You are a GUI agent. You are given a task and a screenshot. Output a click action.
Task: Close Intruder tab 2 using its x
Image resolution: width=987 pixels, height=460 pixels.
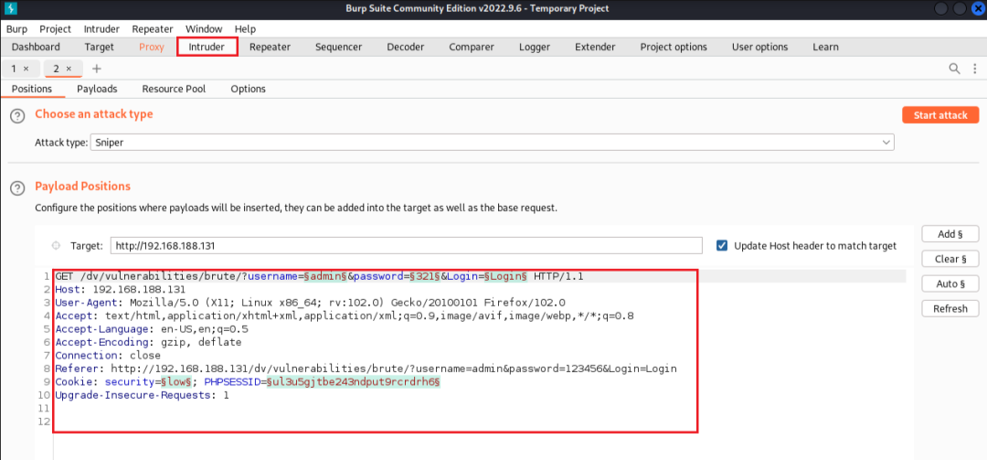pos(69,69)
